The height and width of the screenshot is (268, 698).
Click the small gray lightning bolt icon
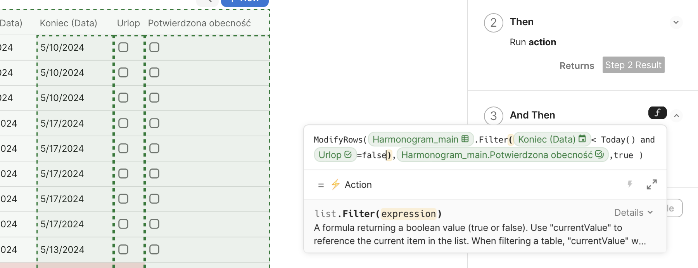pyautogui.click(x=630, y=184)
